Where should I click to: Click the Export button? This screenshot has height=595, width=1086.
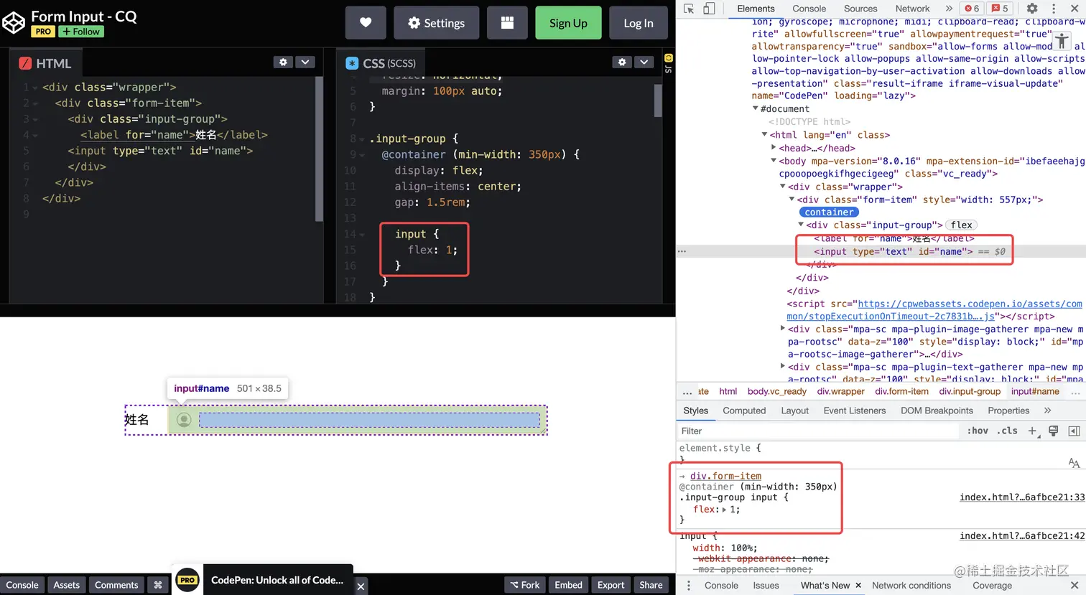tap(611, 585)
